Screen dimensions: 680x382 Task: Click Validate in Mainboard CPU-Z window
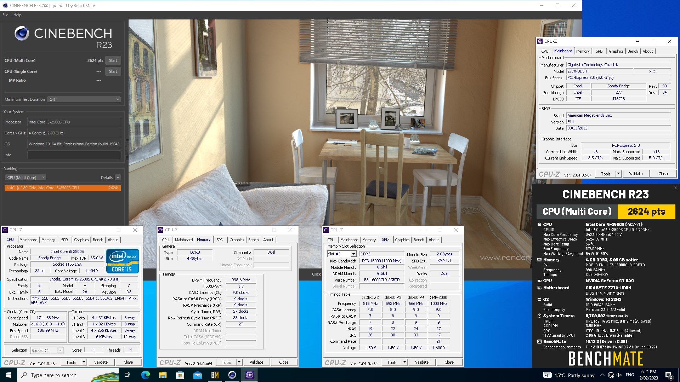pyautogui.click(x=635, y=174)
